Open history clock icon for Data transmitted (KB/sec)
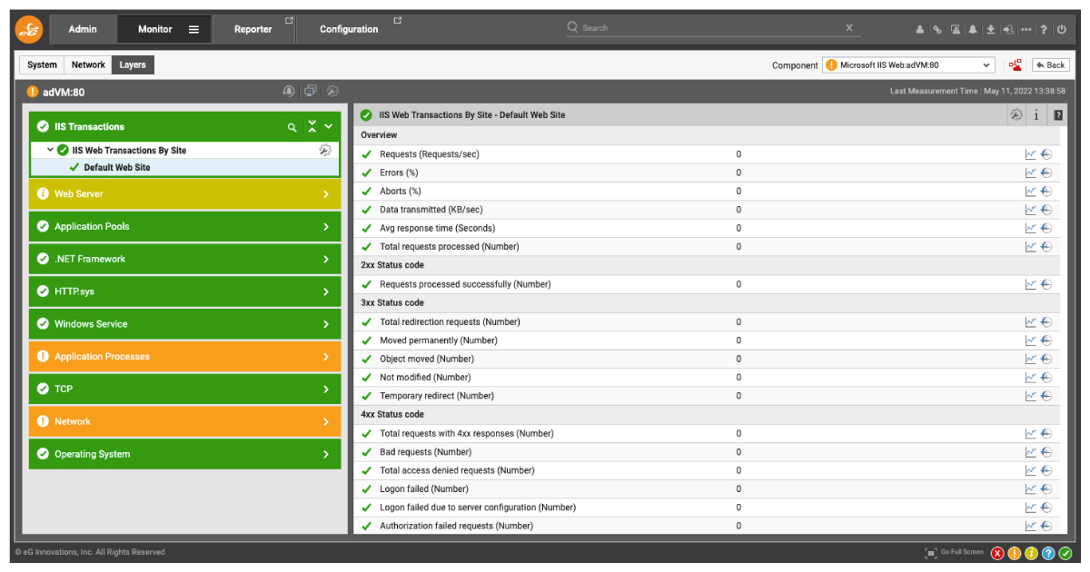 pos(1046,210)
